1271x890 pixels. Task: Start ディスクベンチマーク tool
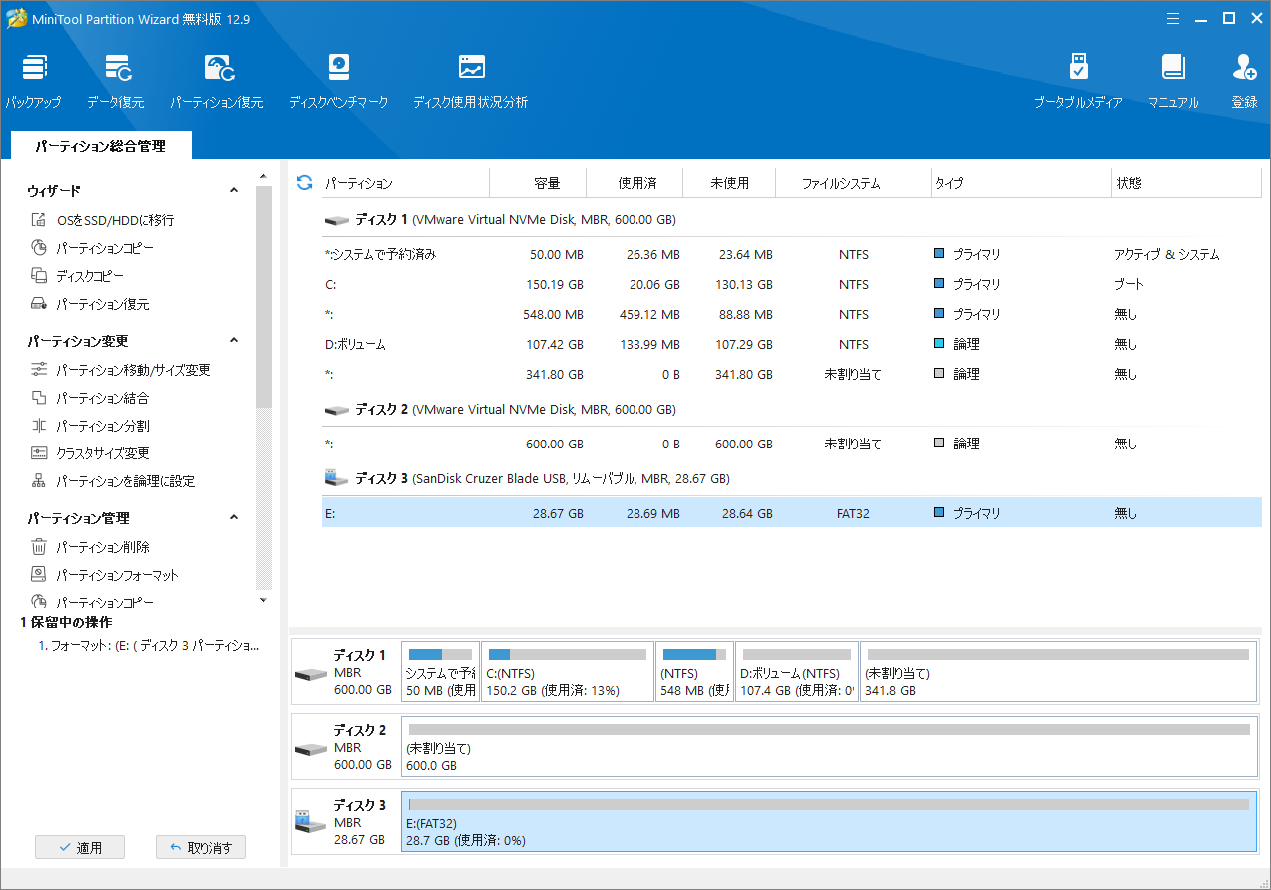tap(339, 81)
